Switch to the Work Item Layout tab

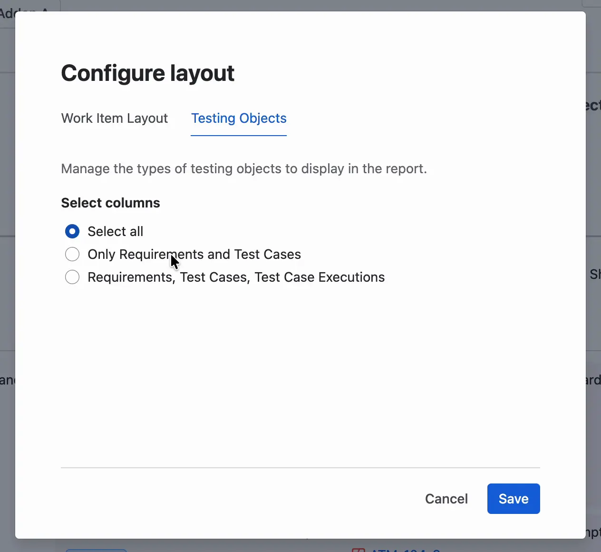tap(114, 118)
